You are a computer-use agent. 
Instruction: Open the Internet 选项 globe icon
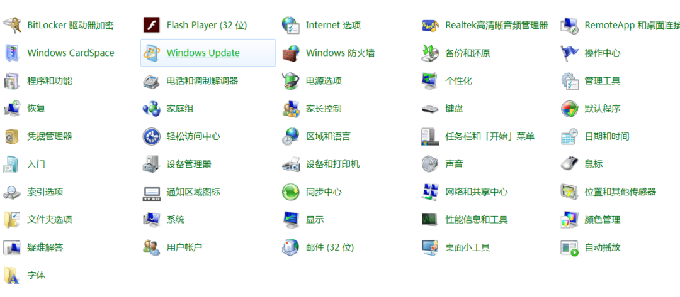coord(291,25)
